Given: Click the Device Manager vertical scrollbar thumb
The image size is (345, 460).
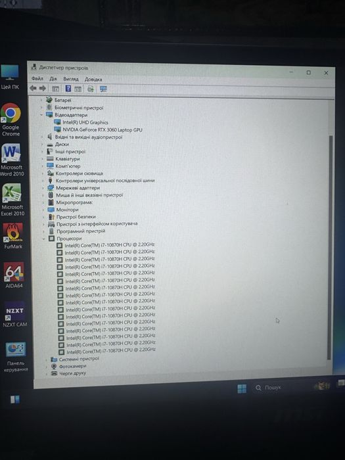Looking at the screenshot, I should 331,247.
